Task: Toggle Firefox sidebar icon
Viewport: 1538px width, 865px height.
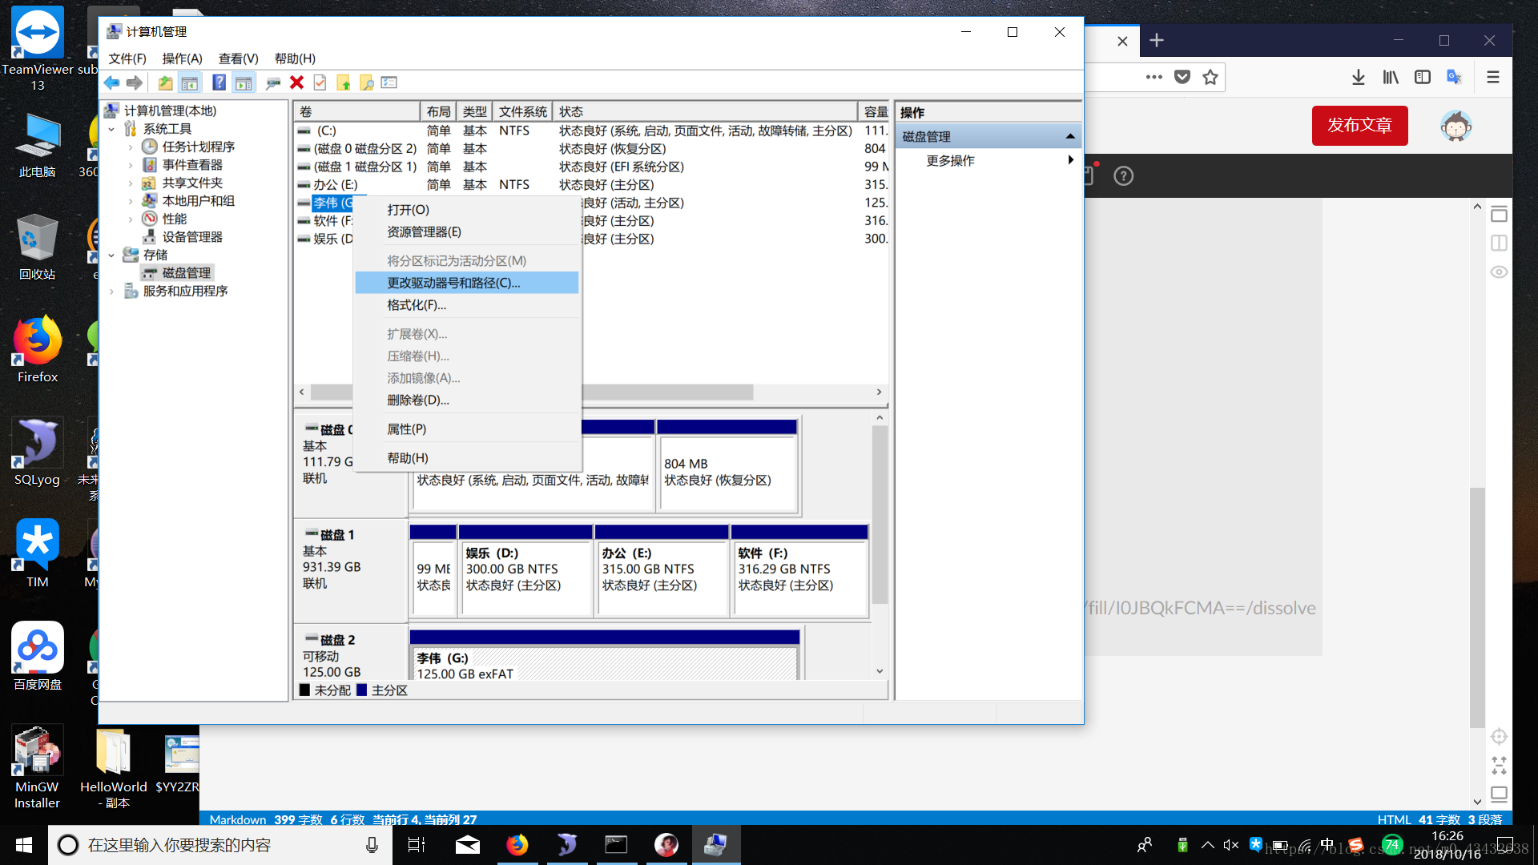Action: 1423,77
